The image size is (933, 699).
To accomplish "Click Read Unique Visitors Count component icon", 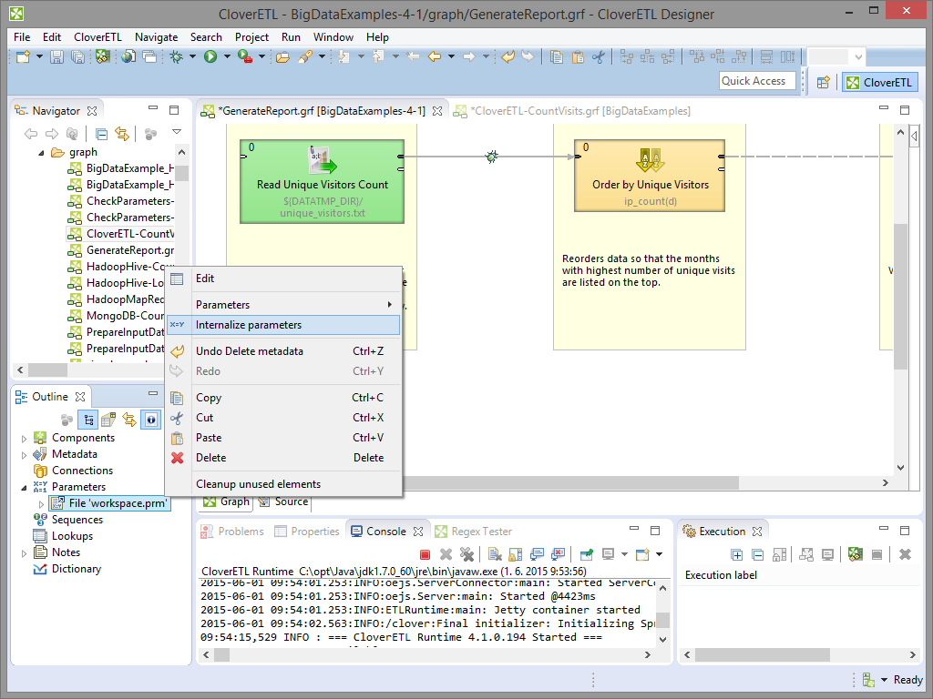I will pyautogui.click(x=322, y=160).
